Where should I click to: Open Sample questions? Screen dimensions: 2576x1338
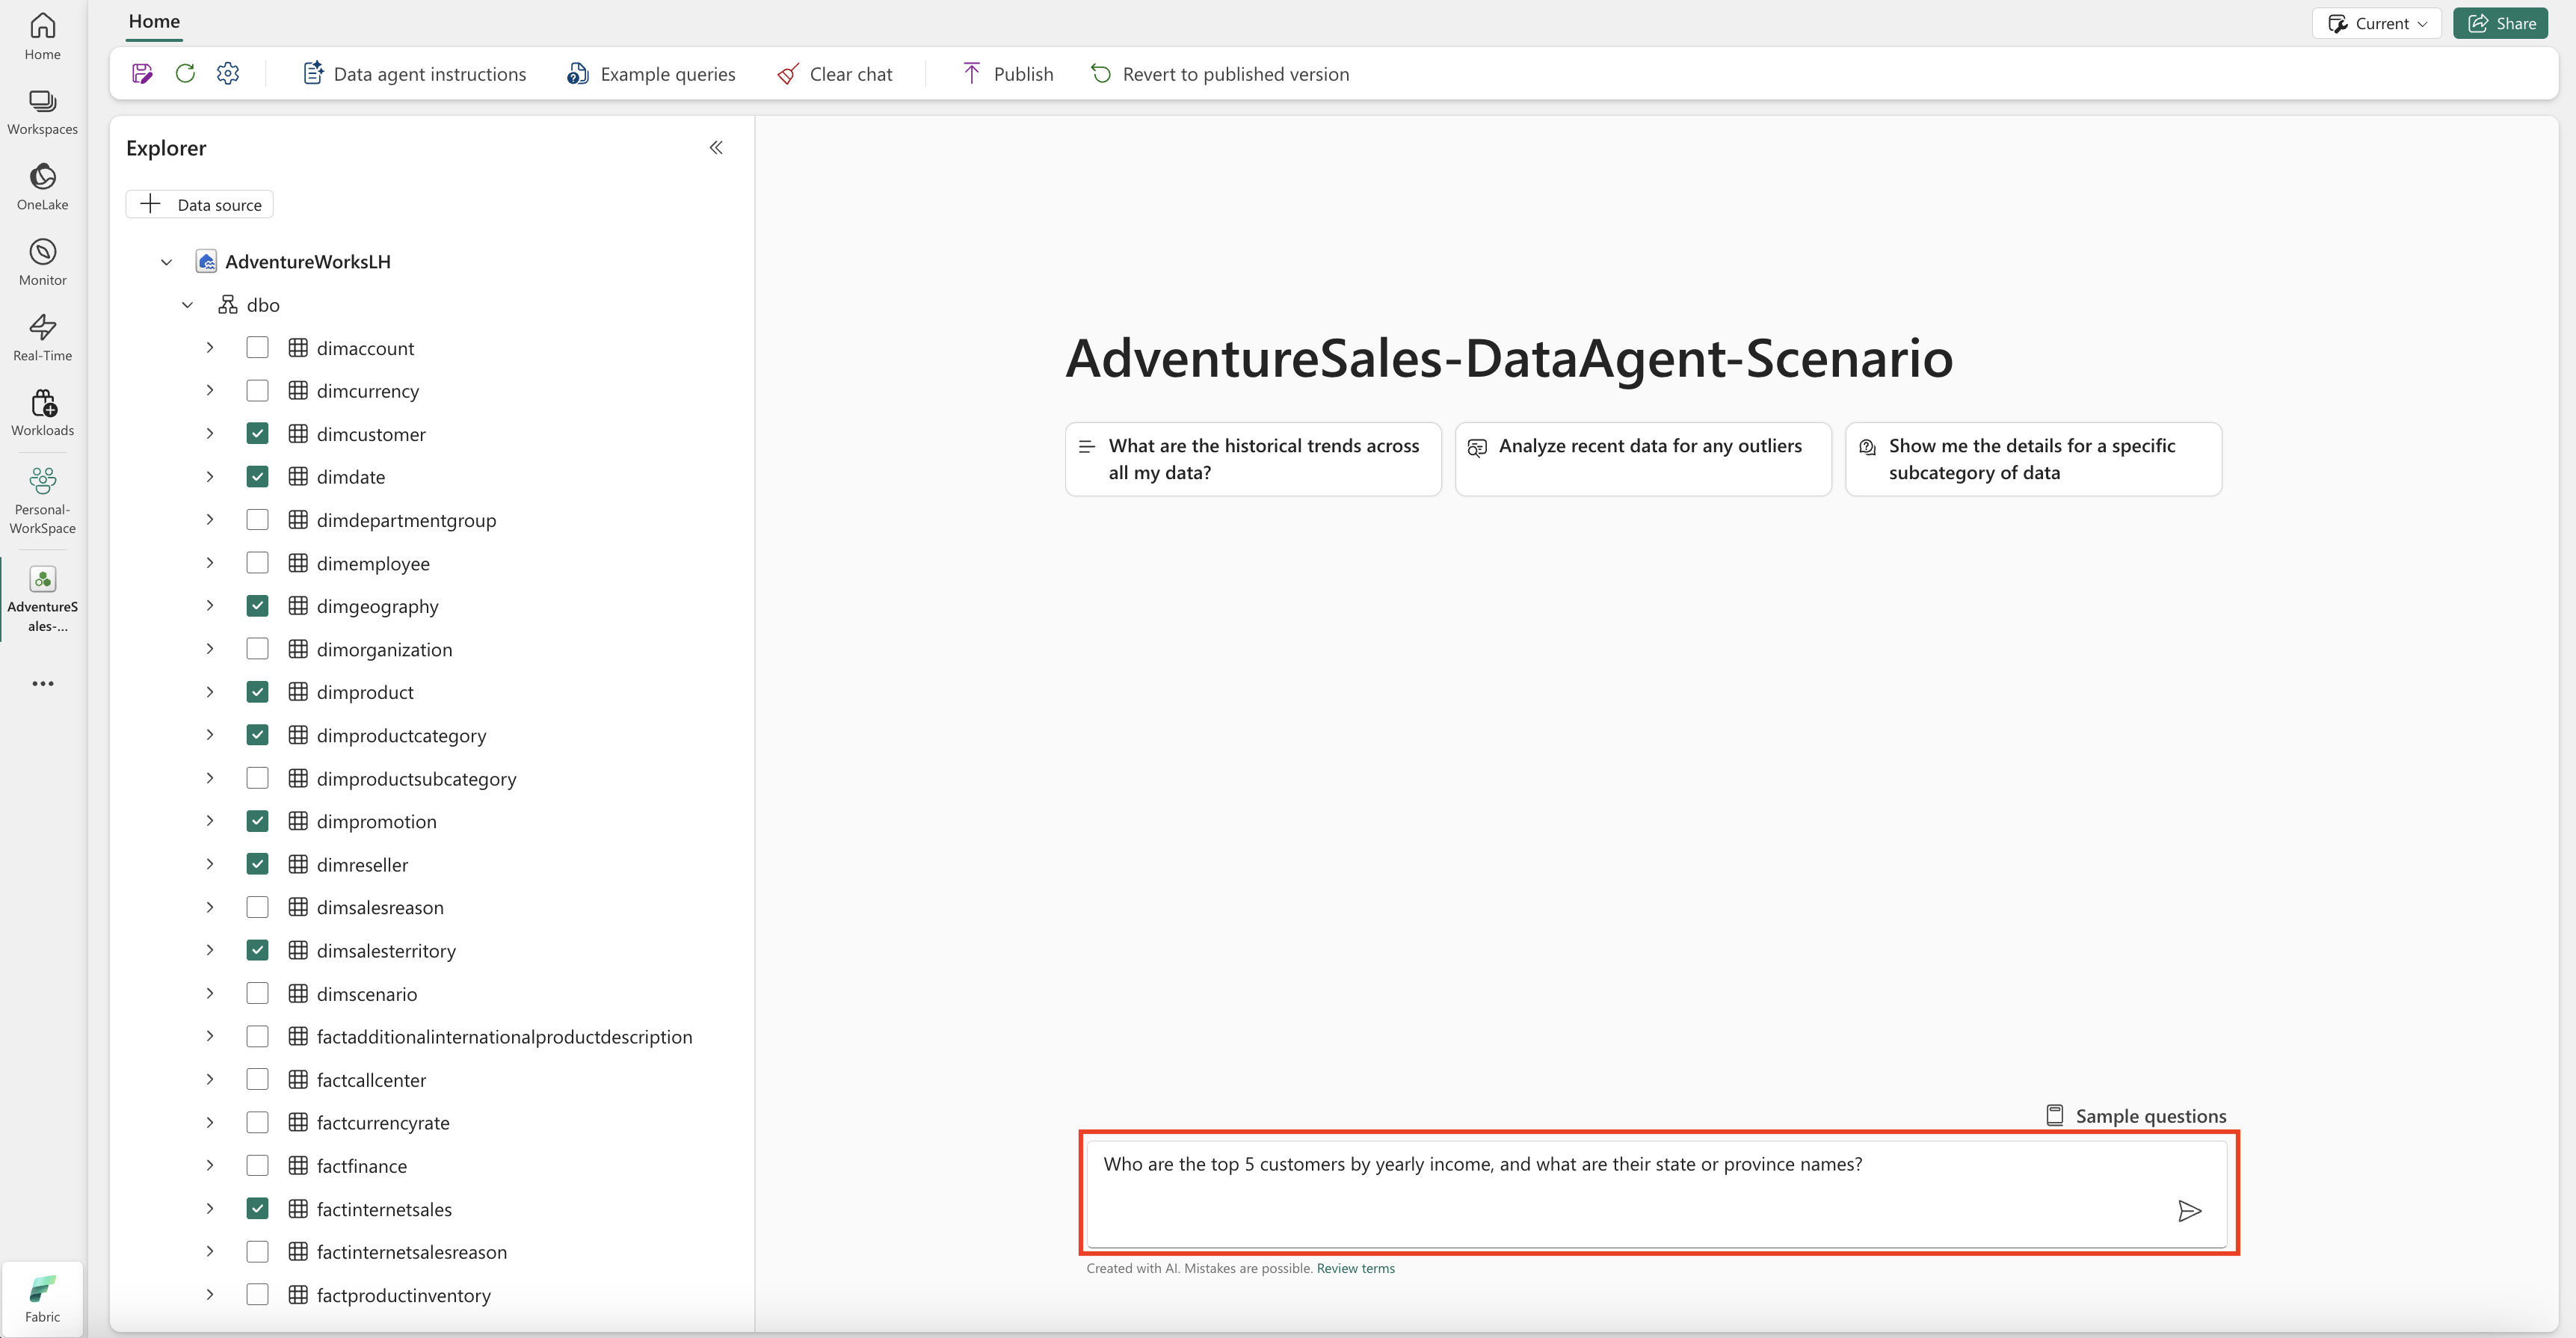tap(2136, 1116)
